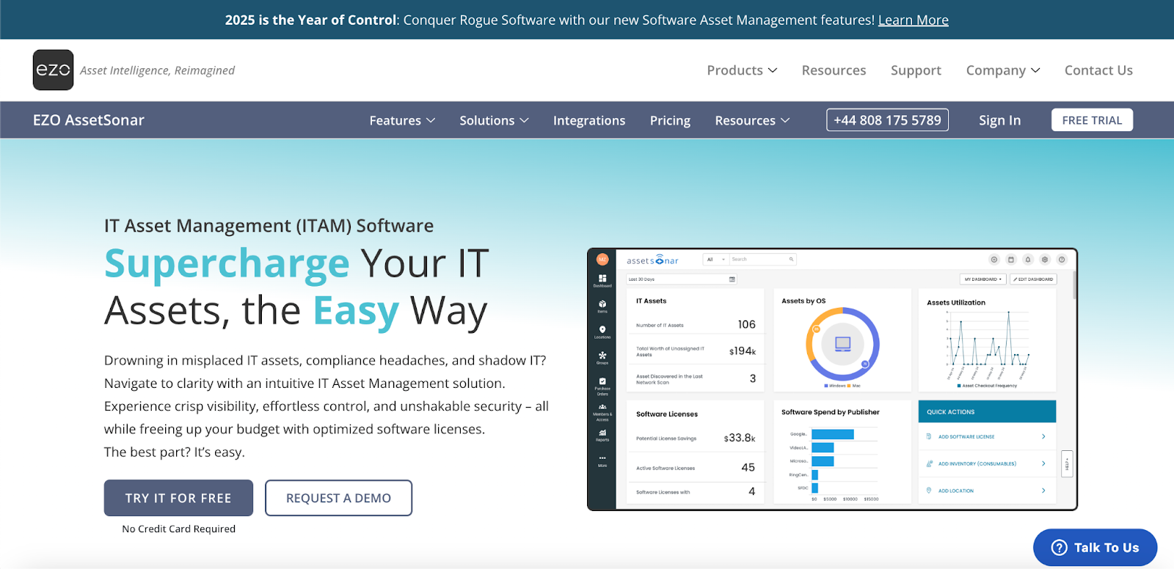Open the Add Software License chevron arrow
The height and width of the screenshot is (569, 1174).
1043,436
